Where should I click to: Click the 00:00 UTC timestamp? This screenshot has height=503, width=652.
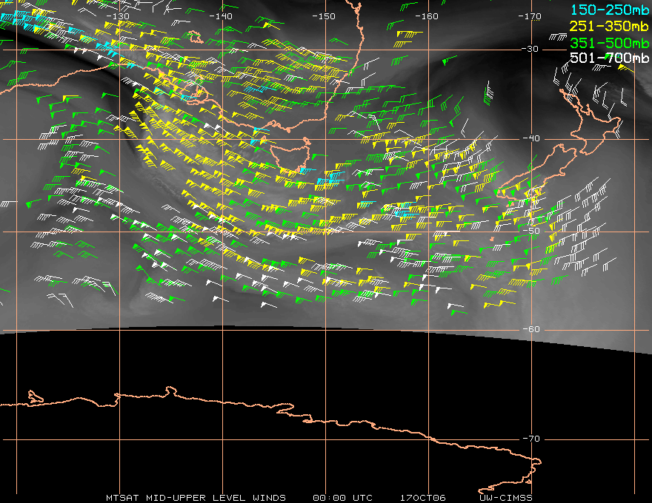pos(342,498)
